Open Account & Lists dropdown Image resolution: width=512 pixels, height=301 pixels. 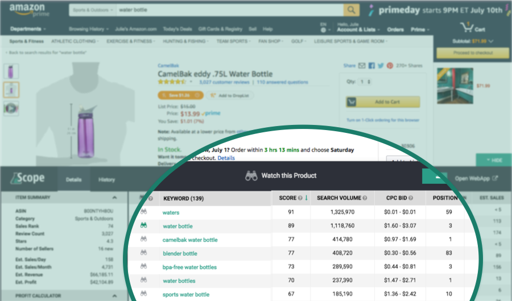coord(358,30)
